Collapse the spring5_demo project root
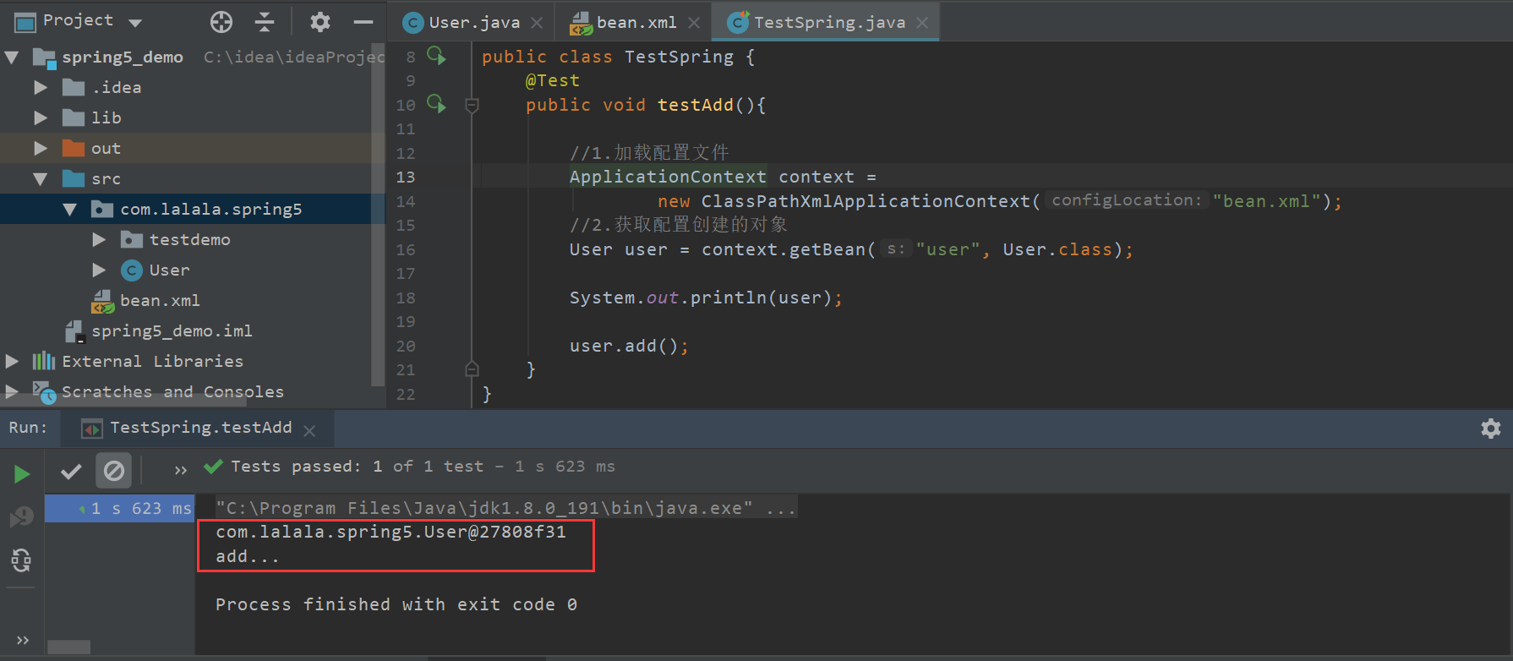This screenshot has width=1513, height=661. pos(12,57)
